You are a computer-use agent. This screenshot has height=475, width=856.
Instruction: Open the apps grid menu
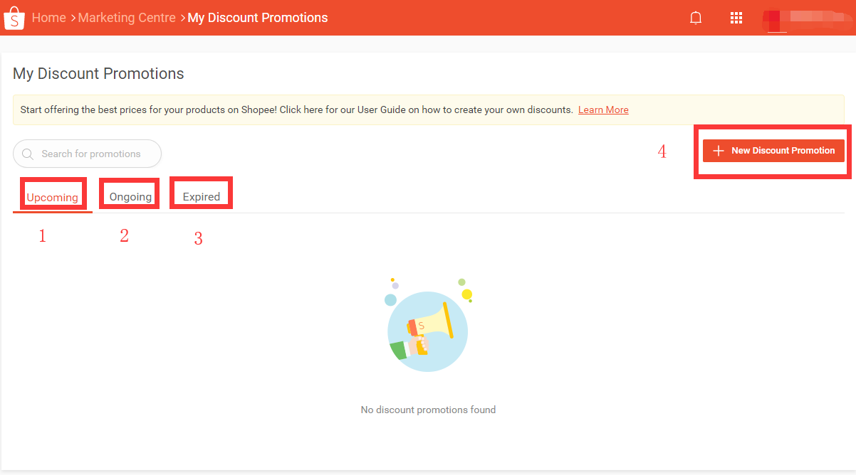click(x=736, y=18)
